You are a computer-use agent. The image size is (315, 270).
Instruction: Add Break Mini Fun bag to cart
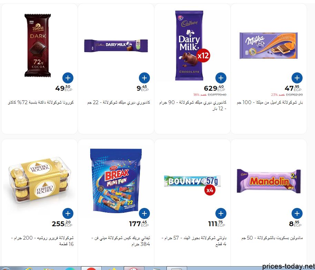(x=144, y=213)
